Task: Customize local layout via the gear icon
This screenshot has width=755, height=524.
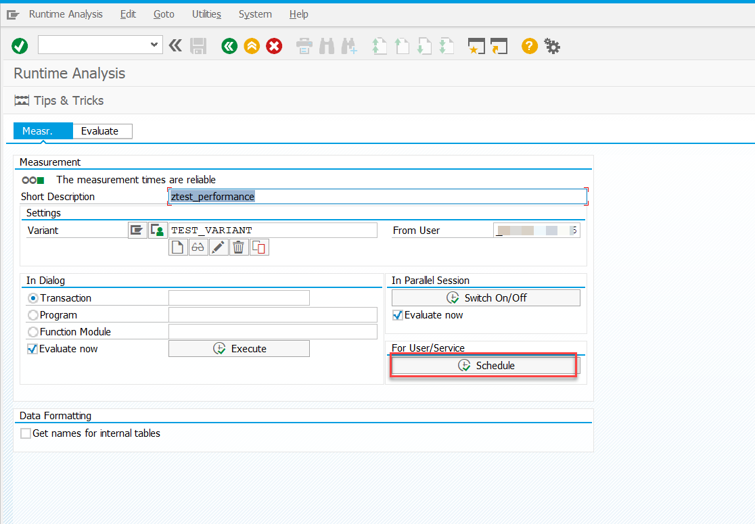Action: (x=552, y=45)
